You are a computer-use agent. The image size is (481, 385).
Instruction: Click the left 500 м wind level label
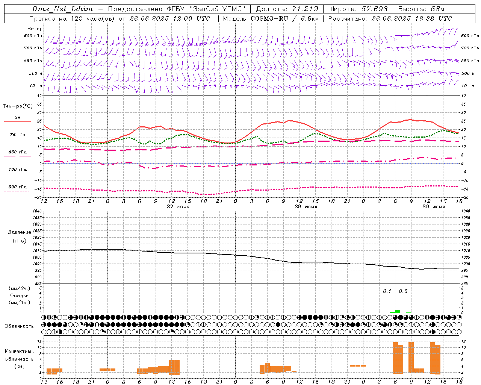point(36,73)
